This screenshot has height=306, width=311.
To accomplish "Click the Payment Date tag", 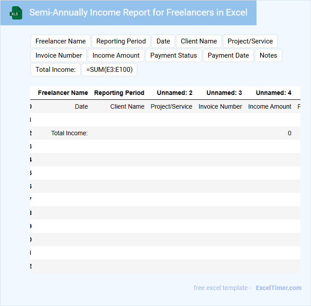I will [x=228, y=55].
